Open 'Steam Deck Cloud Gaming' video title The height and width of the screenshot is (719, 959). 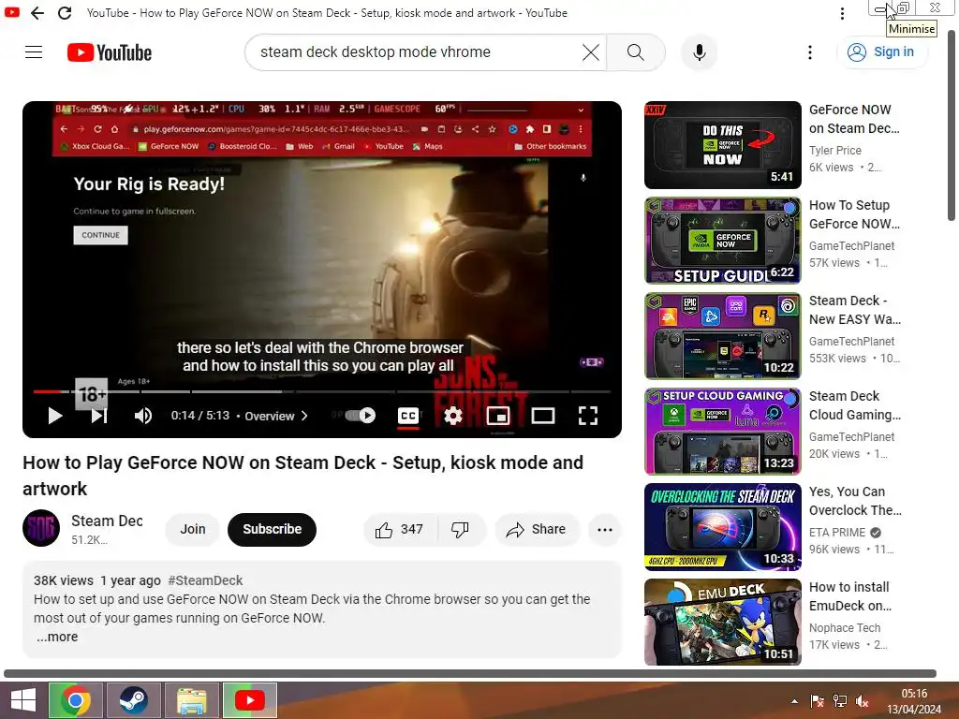coord(854,405)
